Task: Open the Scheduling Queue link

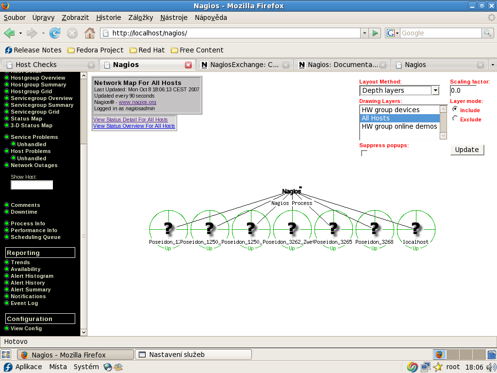Action: (35, 237)
